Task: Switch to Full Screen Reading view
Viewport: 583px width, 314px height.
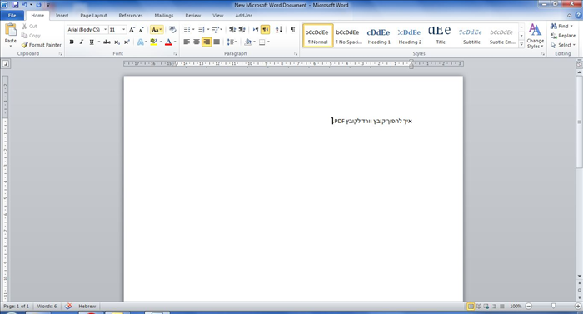Action: 479,307
